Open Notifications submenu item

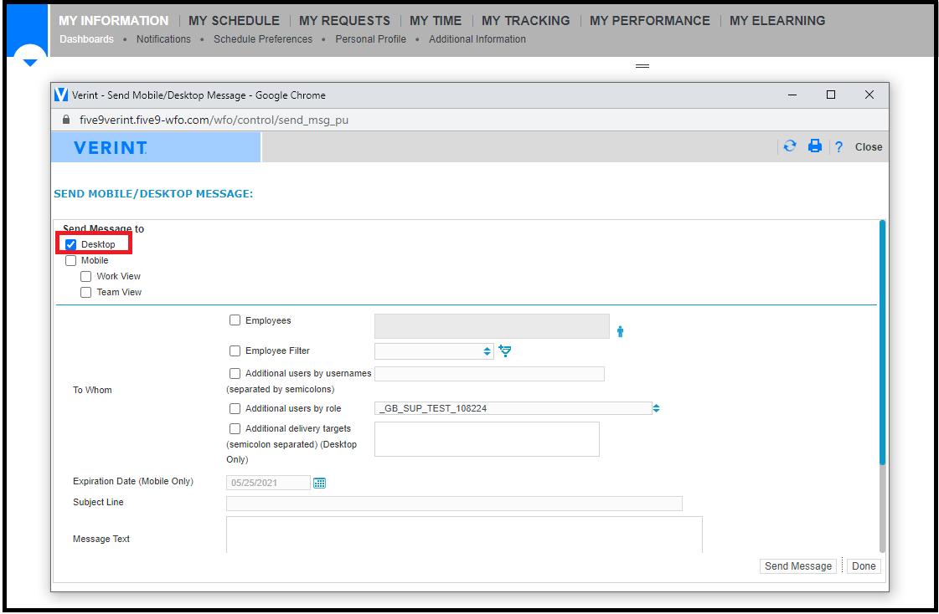pos(163,38)
